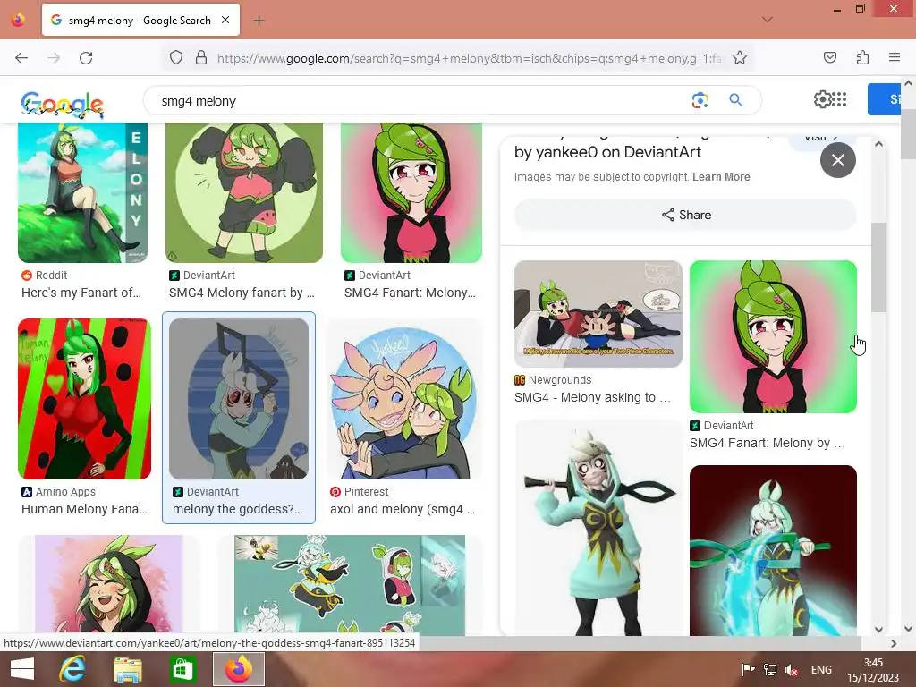Open the tracking protection shield icon
The width and height of the screenshot is (916, 687).
pos(176,58)
